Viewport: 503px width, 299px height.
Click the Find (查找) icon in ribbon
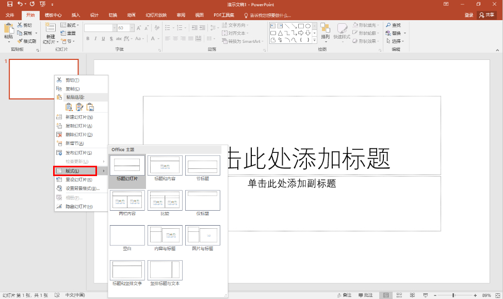click(388, 25)
